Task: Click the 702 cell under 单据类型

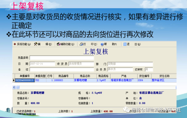Action: click(x=41, y=80)
